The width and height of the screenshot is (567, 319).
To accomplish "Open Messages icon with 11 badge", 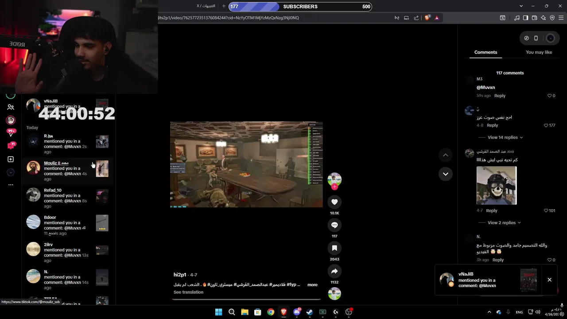I will [x=11, y=145].
